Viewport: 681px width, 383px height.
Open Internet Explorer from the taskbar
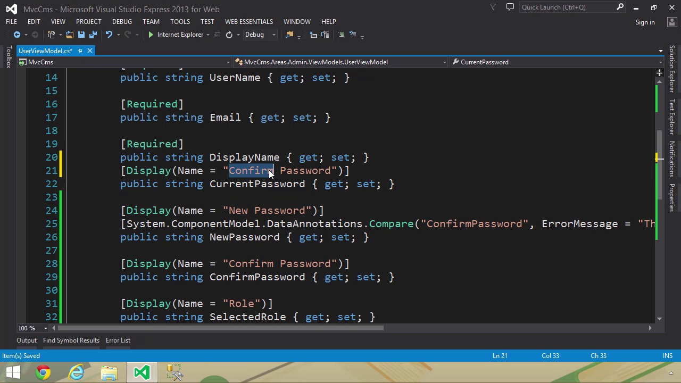tap(77, 372)
